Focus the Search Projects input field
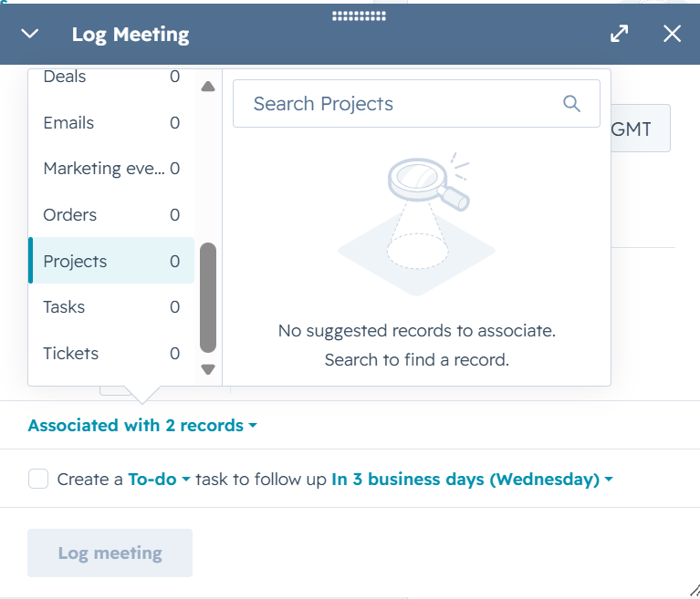 click(x=416, y=103)
